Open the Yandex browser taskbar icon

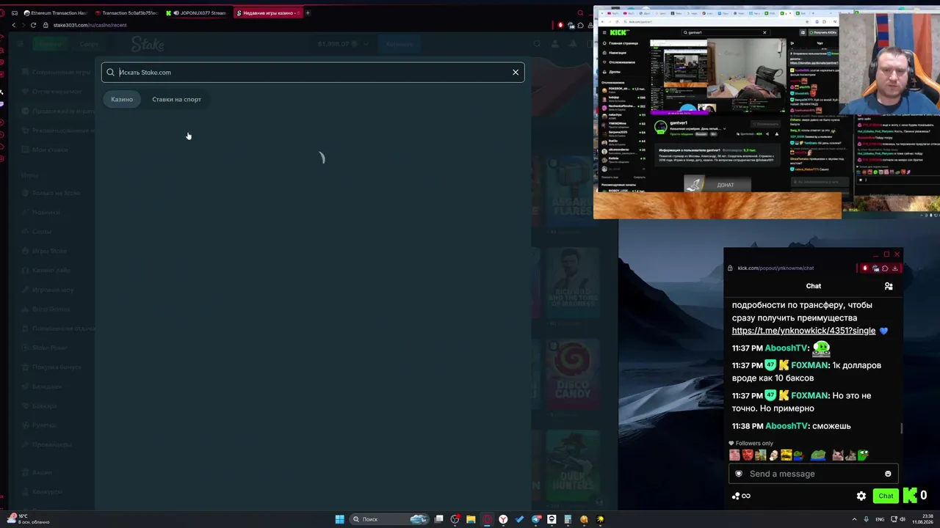point(503,519)
